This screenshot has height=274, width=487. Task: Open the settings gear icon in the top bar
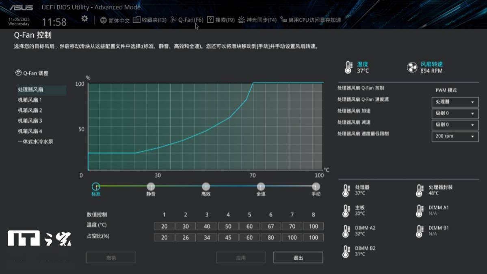(84, 19)
